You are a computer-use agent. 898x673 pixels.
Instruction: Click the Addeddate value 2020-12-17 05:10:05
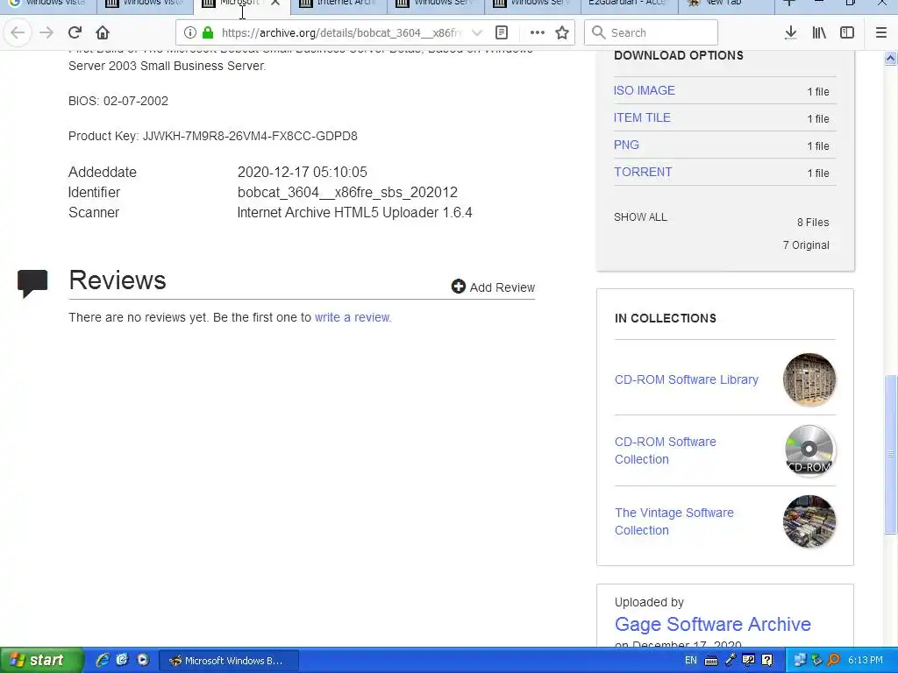coord(303,172)
